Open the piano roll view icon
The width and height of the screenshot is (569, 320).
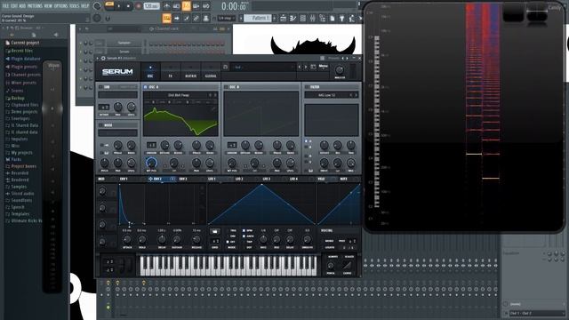293,18
